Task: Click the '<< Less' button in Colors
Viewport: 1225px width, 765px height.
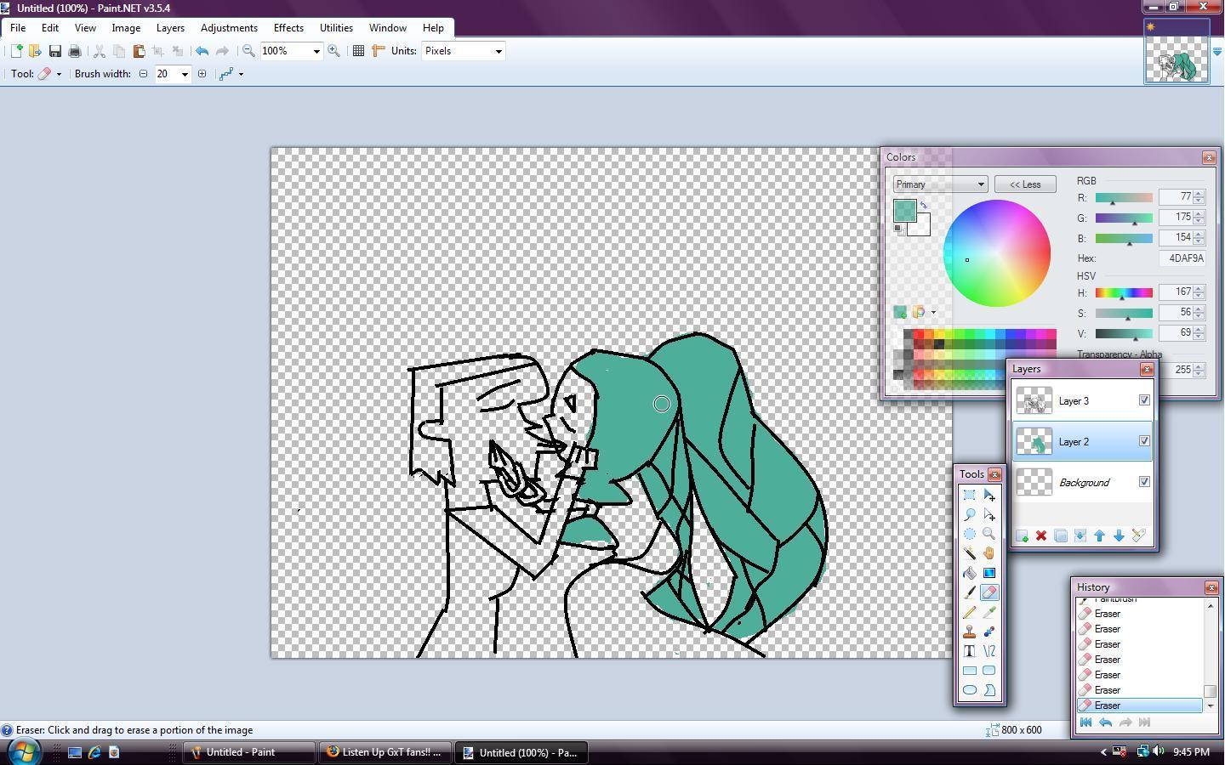Action: point(1025,184)
